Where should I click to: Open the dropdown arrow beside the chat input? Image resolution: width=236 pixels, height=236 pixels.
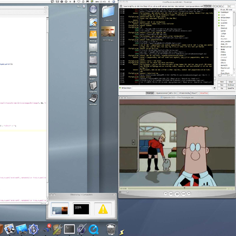click(214, 88)
